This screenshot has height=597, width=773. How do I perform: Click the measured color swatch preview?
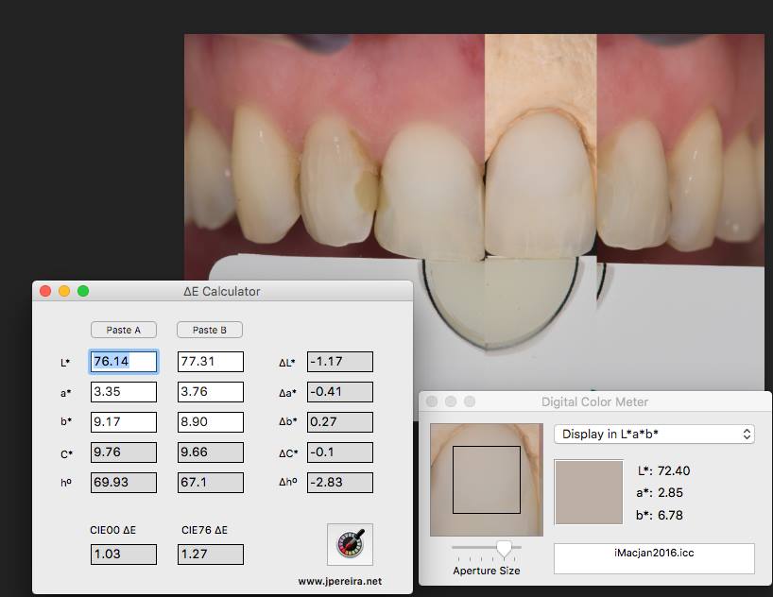tap(589, 492)
